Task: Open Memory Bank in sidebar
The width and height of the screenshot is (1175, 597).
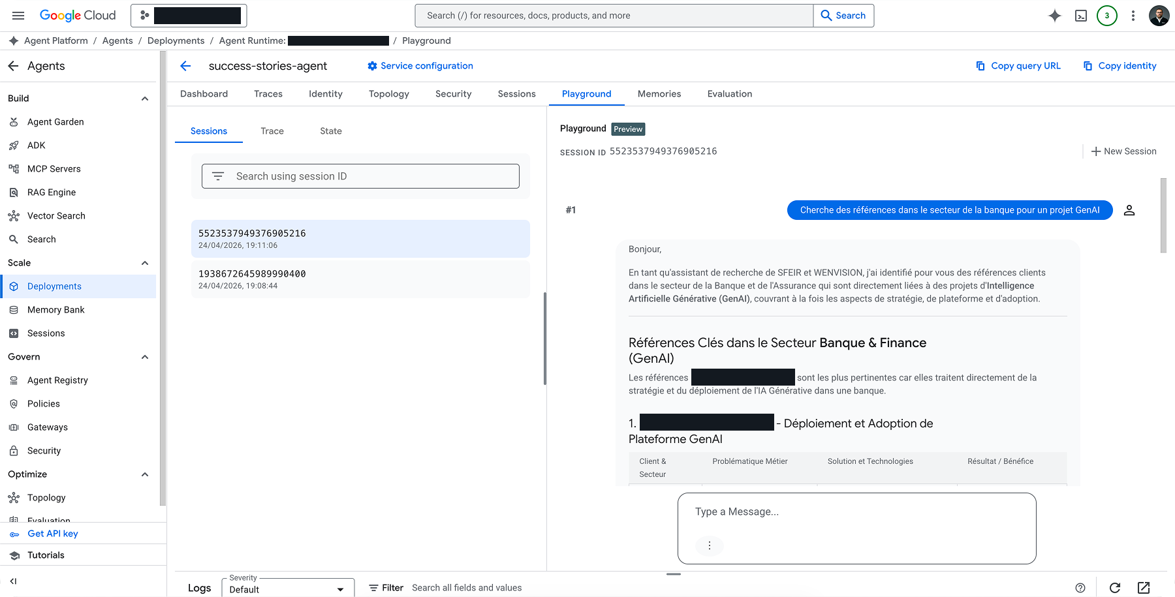Action: [56, 310]
